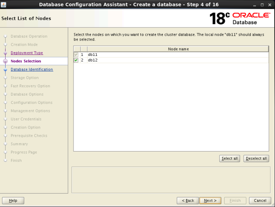This screenshot has height=207, width=275.
Task: Open the Database Identification step link
Action: coord(32,69)
